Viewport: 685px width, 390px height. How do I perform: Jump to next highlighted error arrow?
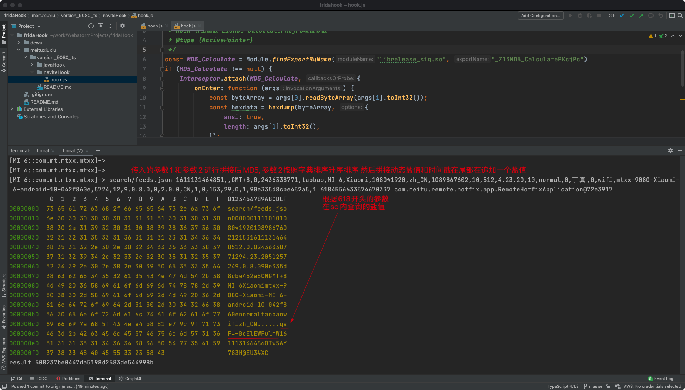pos(680,36)
